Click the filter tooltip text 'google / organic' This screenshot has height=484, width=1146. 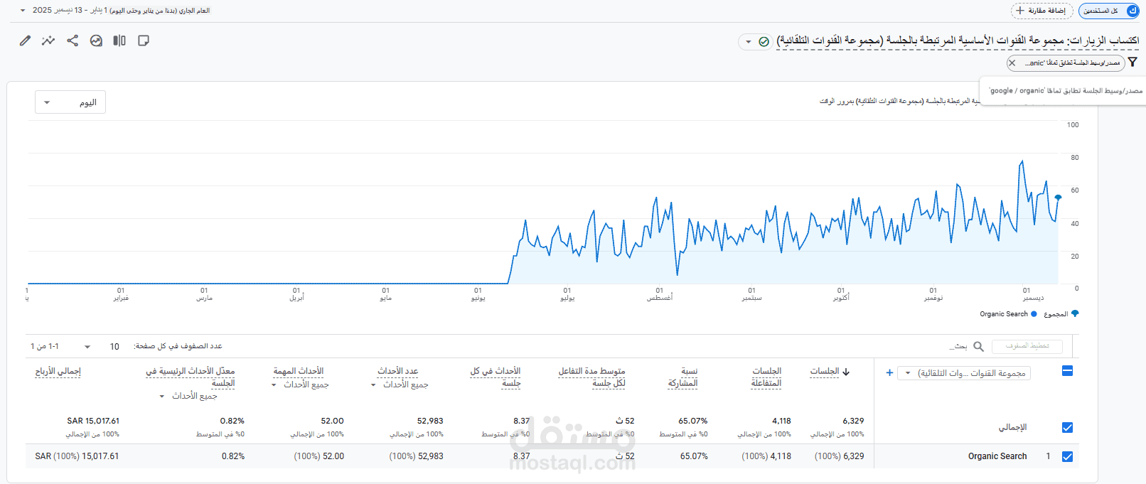point(1066,90)
